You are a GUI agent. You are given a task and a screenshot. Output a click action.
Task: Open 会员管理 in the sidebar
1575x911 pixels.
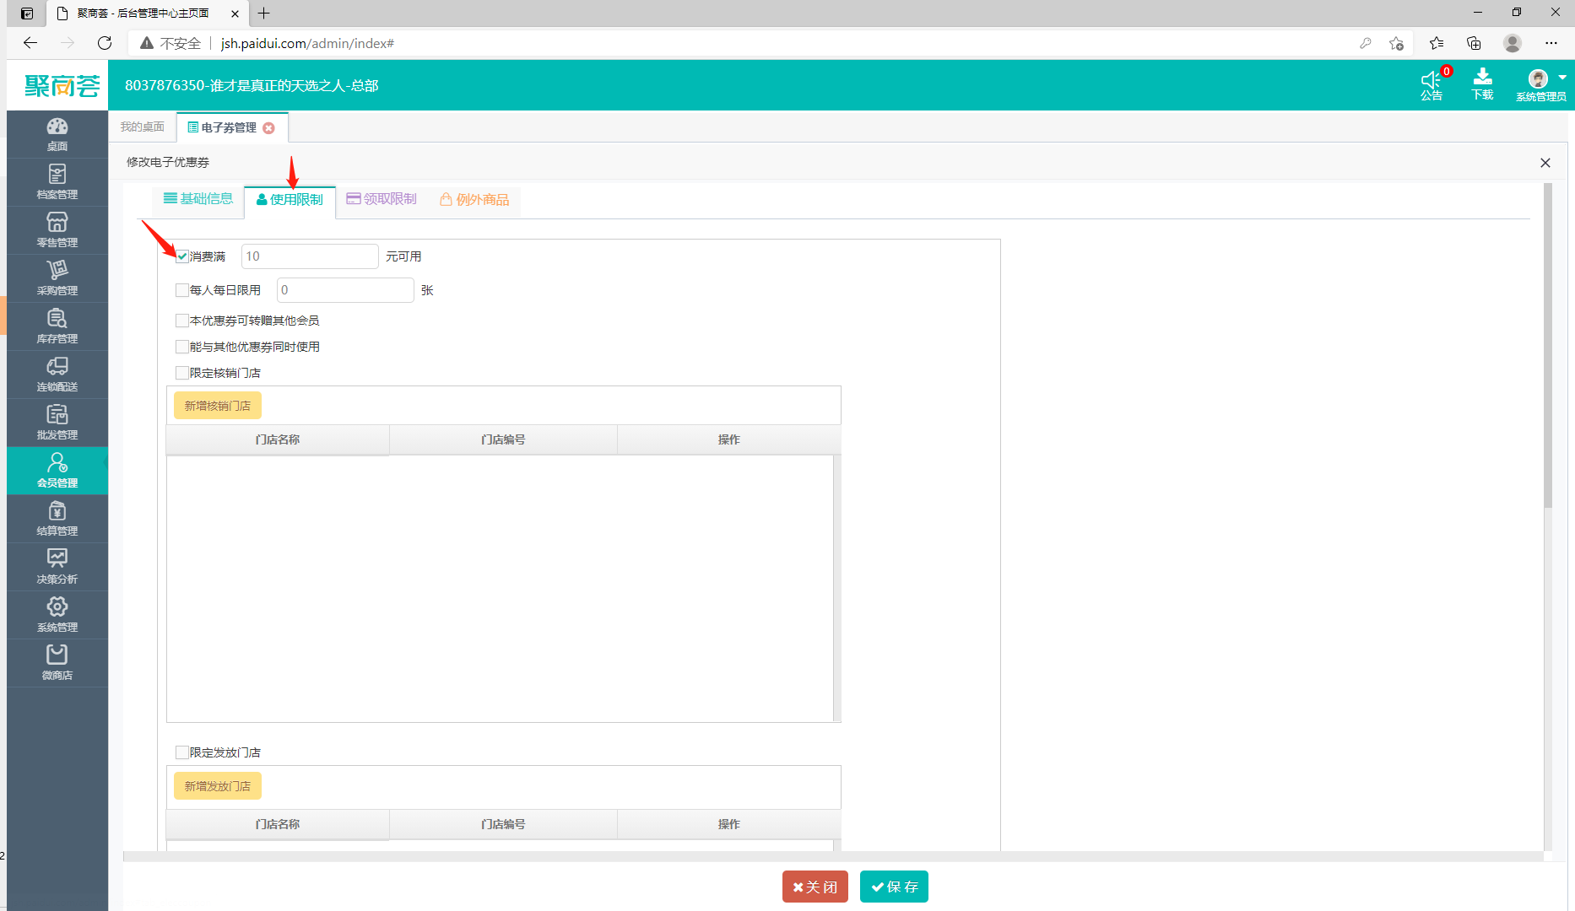(x=57, y=471)
